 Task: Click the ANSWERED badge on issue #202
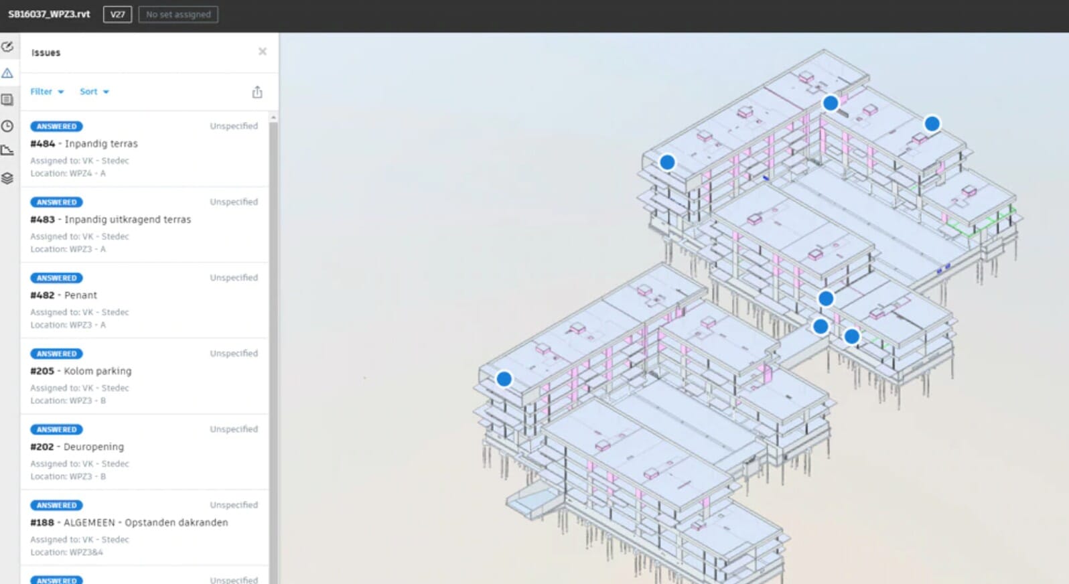pyautogui.click(x=57, y=429)
